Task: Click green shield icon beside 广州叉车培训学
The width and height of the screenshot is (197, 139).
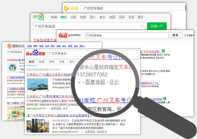Action: coord(163,51)
